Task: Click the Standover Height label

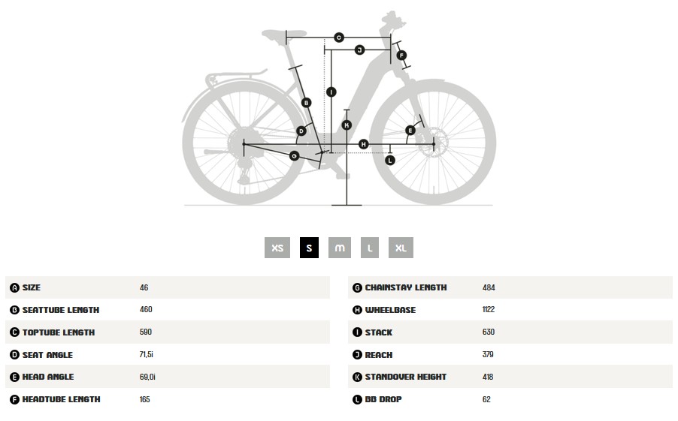Action: (406, 377)
